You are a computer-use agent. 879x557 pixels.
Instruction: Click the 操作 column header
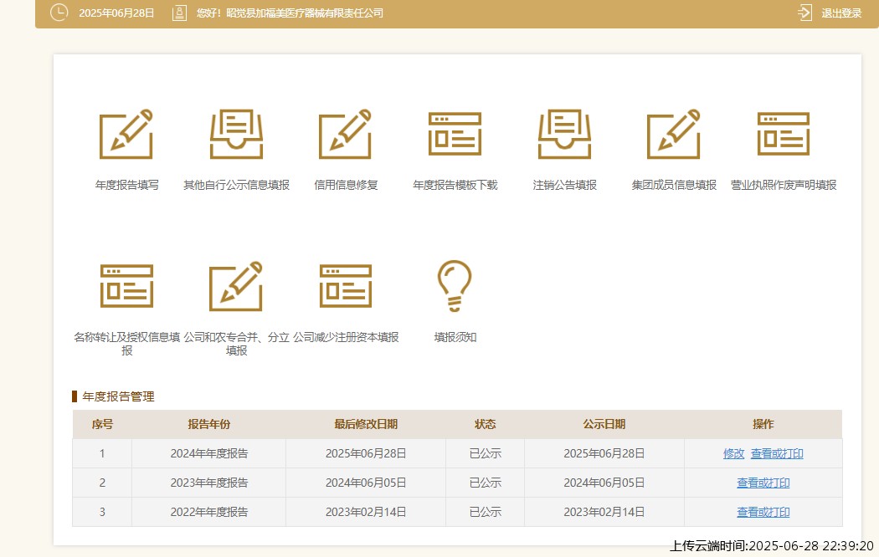pos(763,424)
